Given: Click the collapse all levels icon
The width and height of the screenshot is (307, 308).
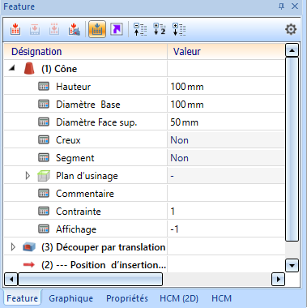Looking at the screenshot, I should coord(140,29).
